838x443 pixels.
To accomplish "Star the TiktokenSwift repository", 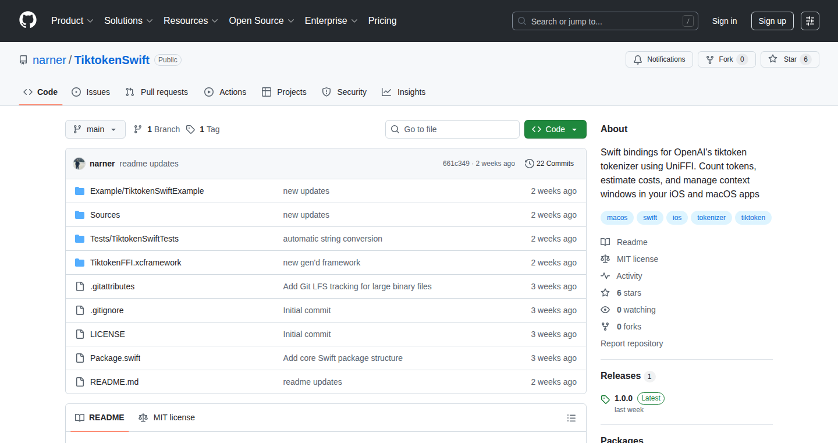I will click(x=790, y=59).
